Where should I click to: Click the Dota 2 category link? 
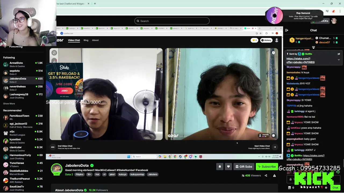point(69,175)
